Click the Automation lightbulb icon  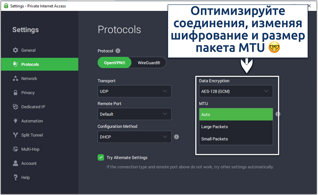click(x=15, y=121)
